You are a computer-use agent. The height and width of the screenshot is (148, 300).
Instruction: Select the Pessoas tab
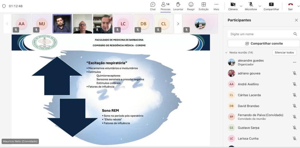click(x=165, y=6)
